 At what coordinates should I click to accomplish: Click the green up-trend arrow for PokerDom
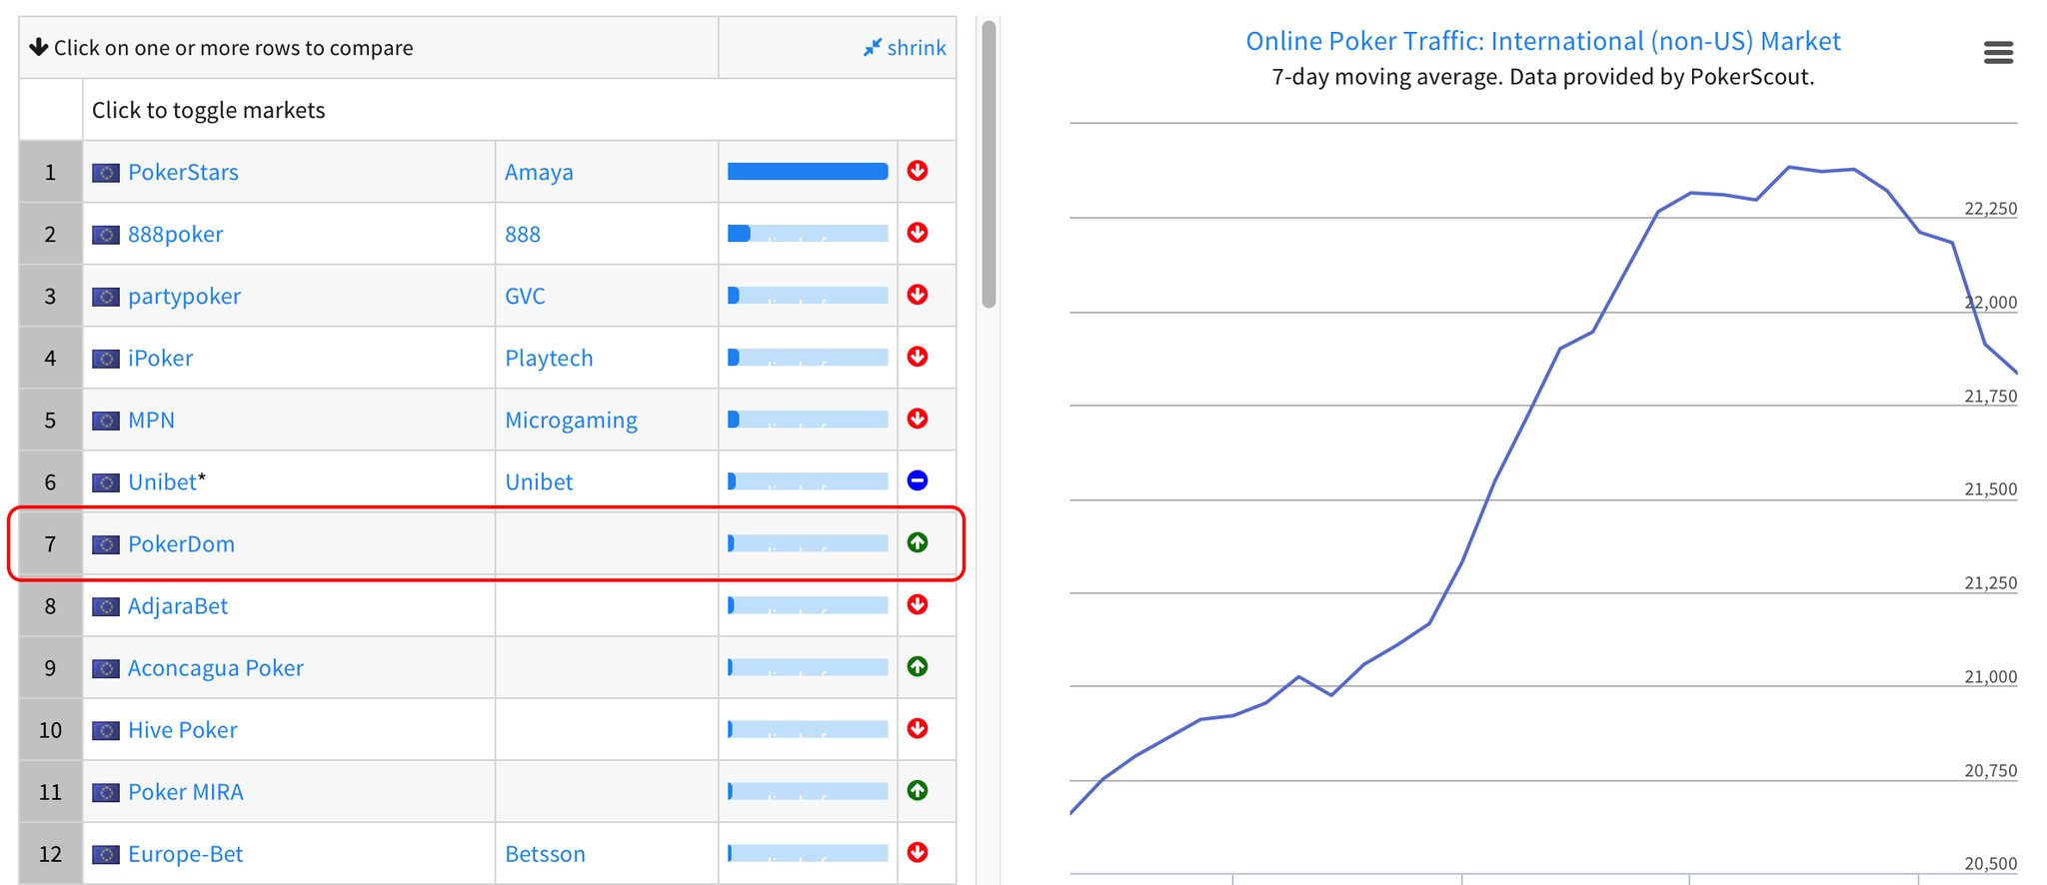click(x=917, y=542)
